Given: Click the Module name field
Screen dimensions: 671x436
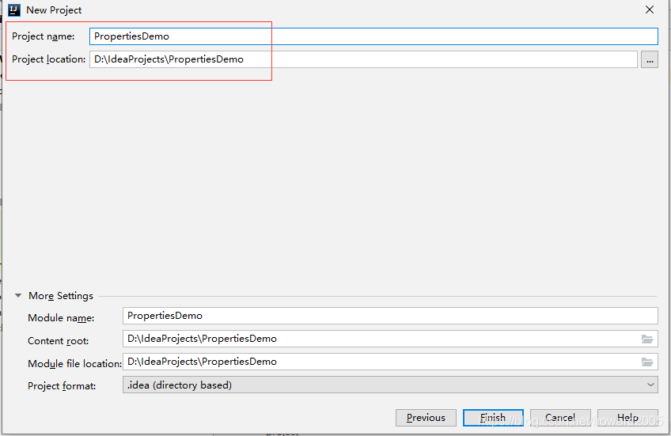Looking at the screenshot, I should (390, 316).
